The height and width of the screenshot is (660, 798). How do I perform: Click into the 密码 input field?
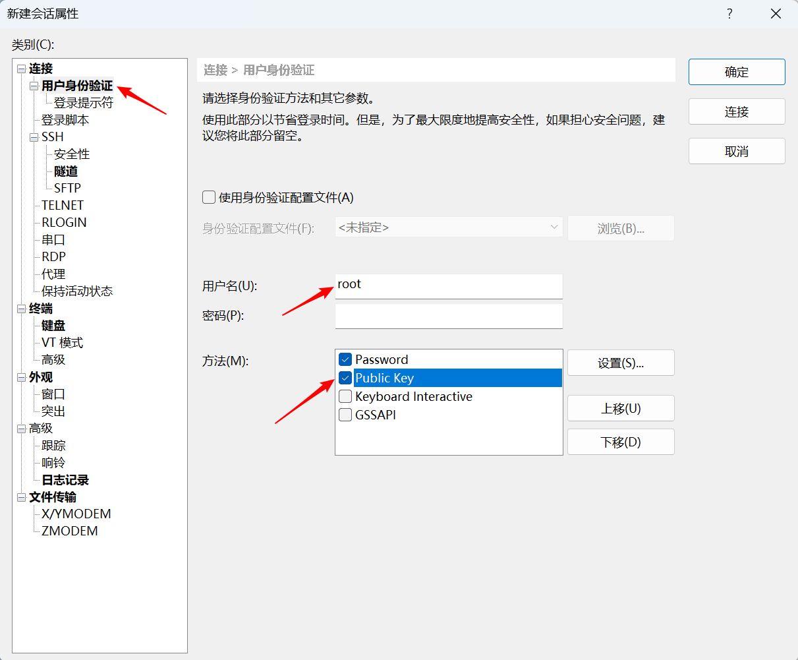point(448,316)
